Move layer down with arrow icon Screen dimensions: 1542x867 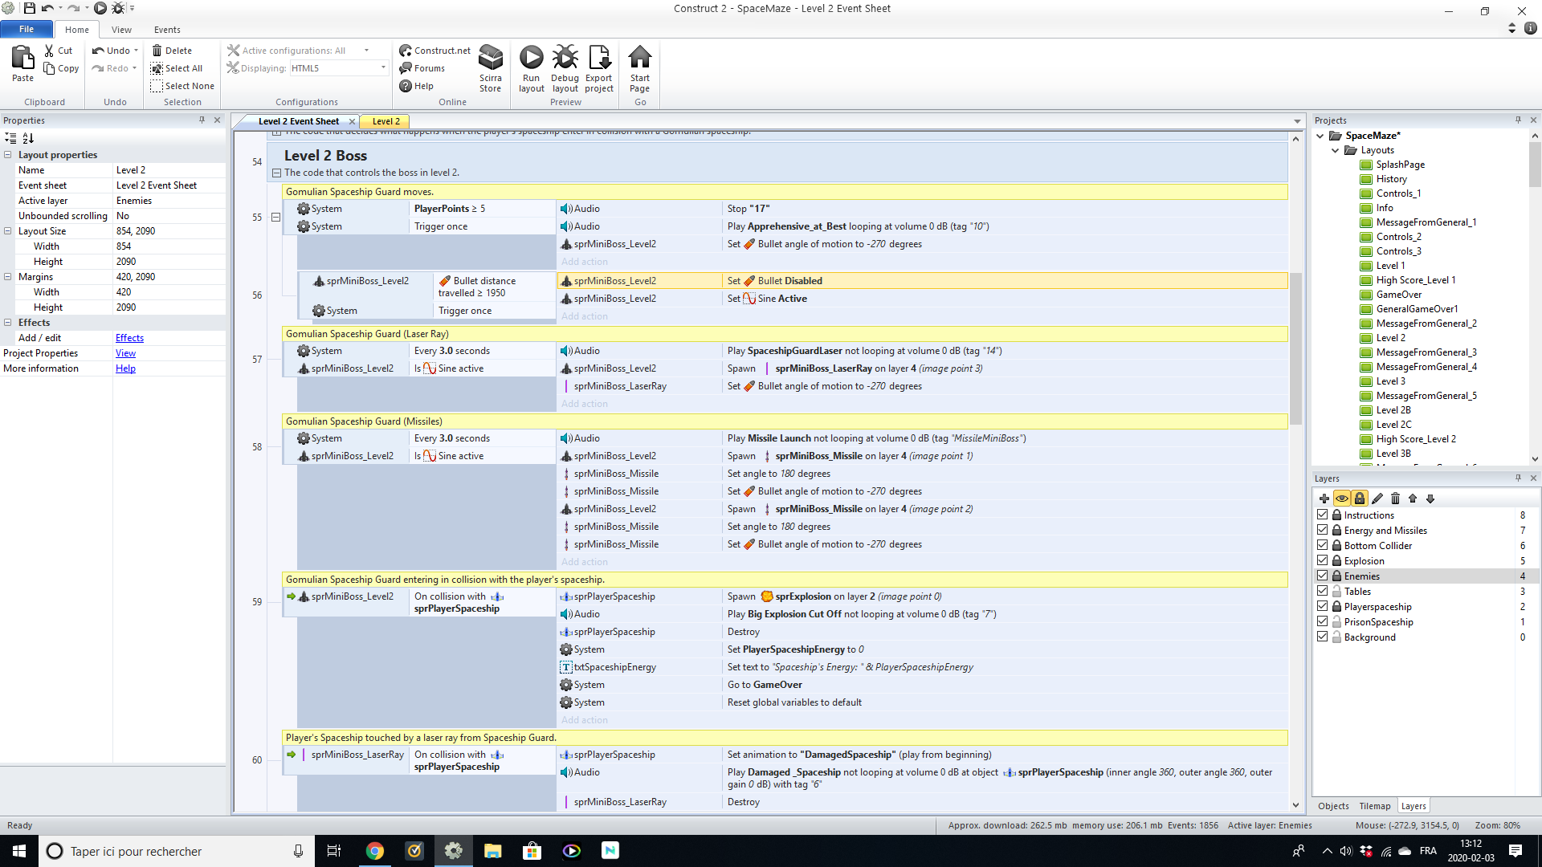coord(1430,499)
